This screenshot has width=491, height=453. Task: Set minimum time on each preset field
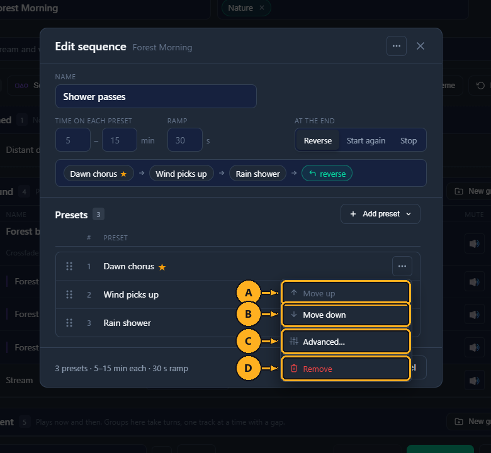[x=73, y=140]
